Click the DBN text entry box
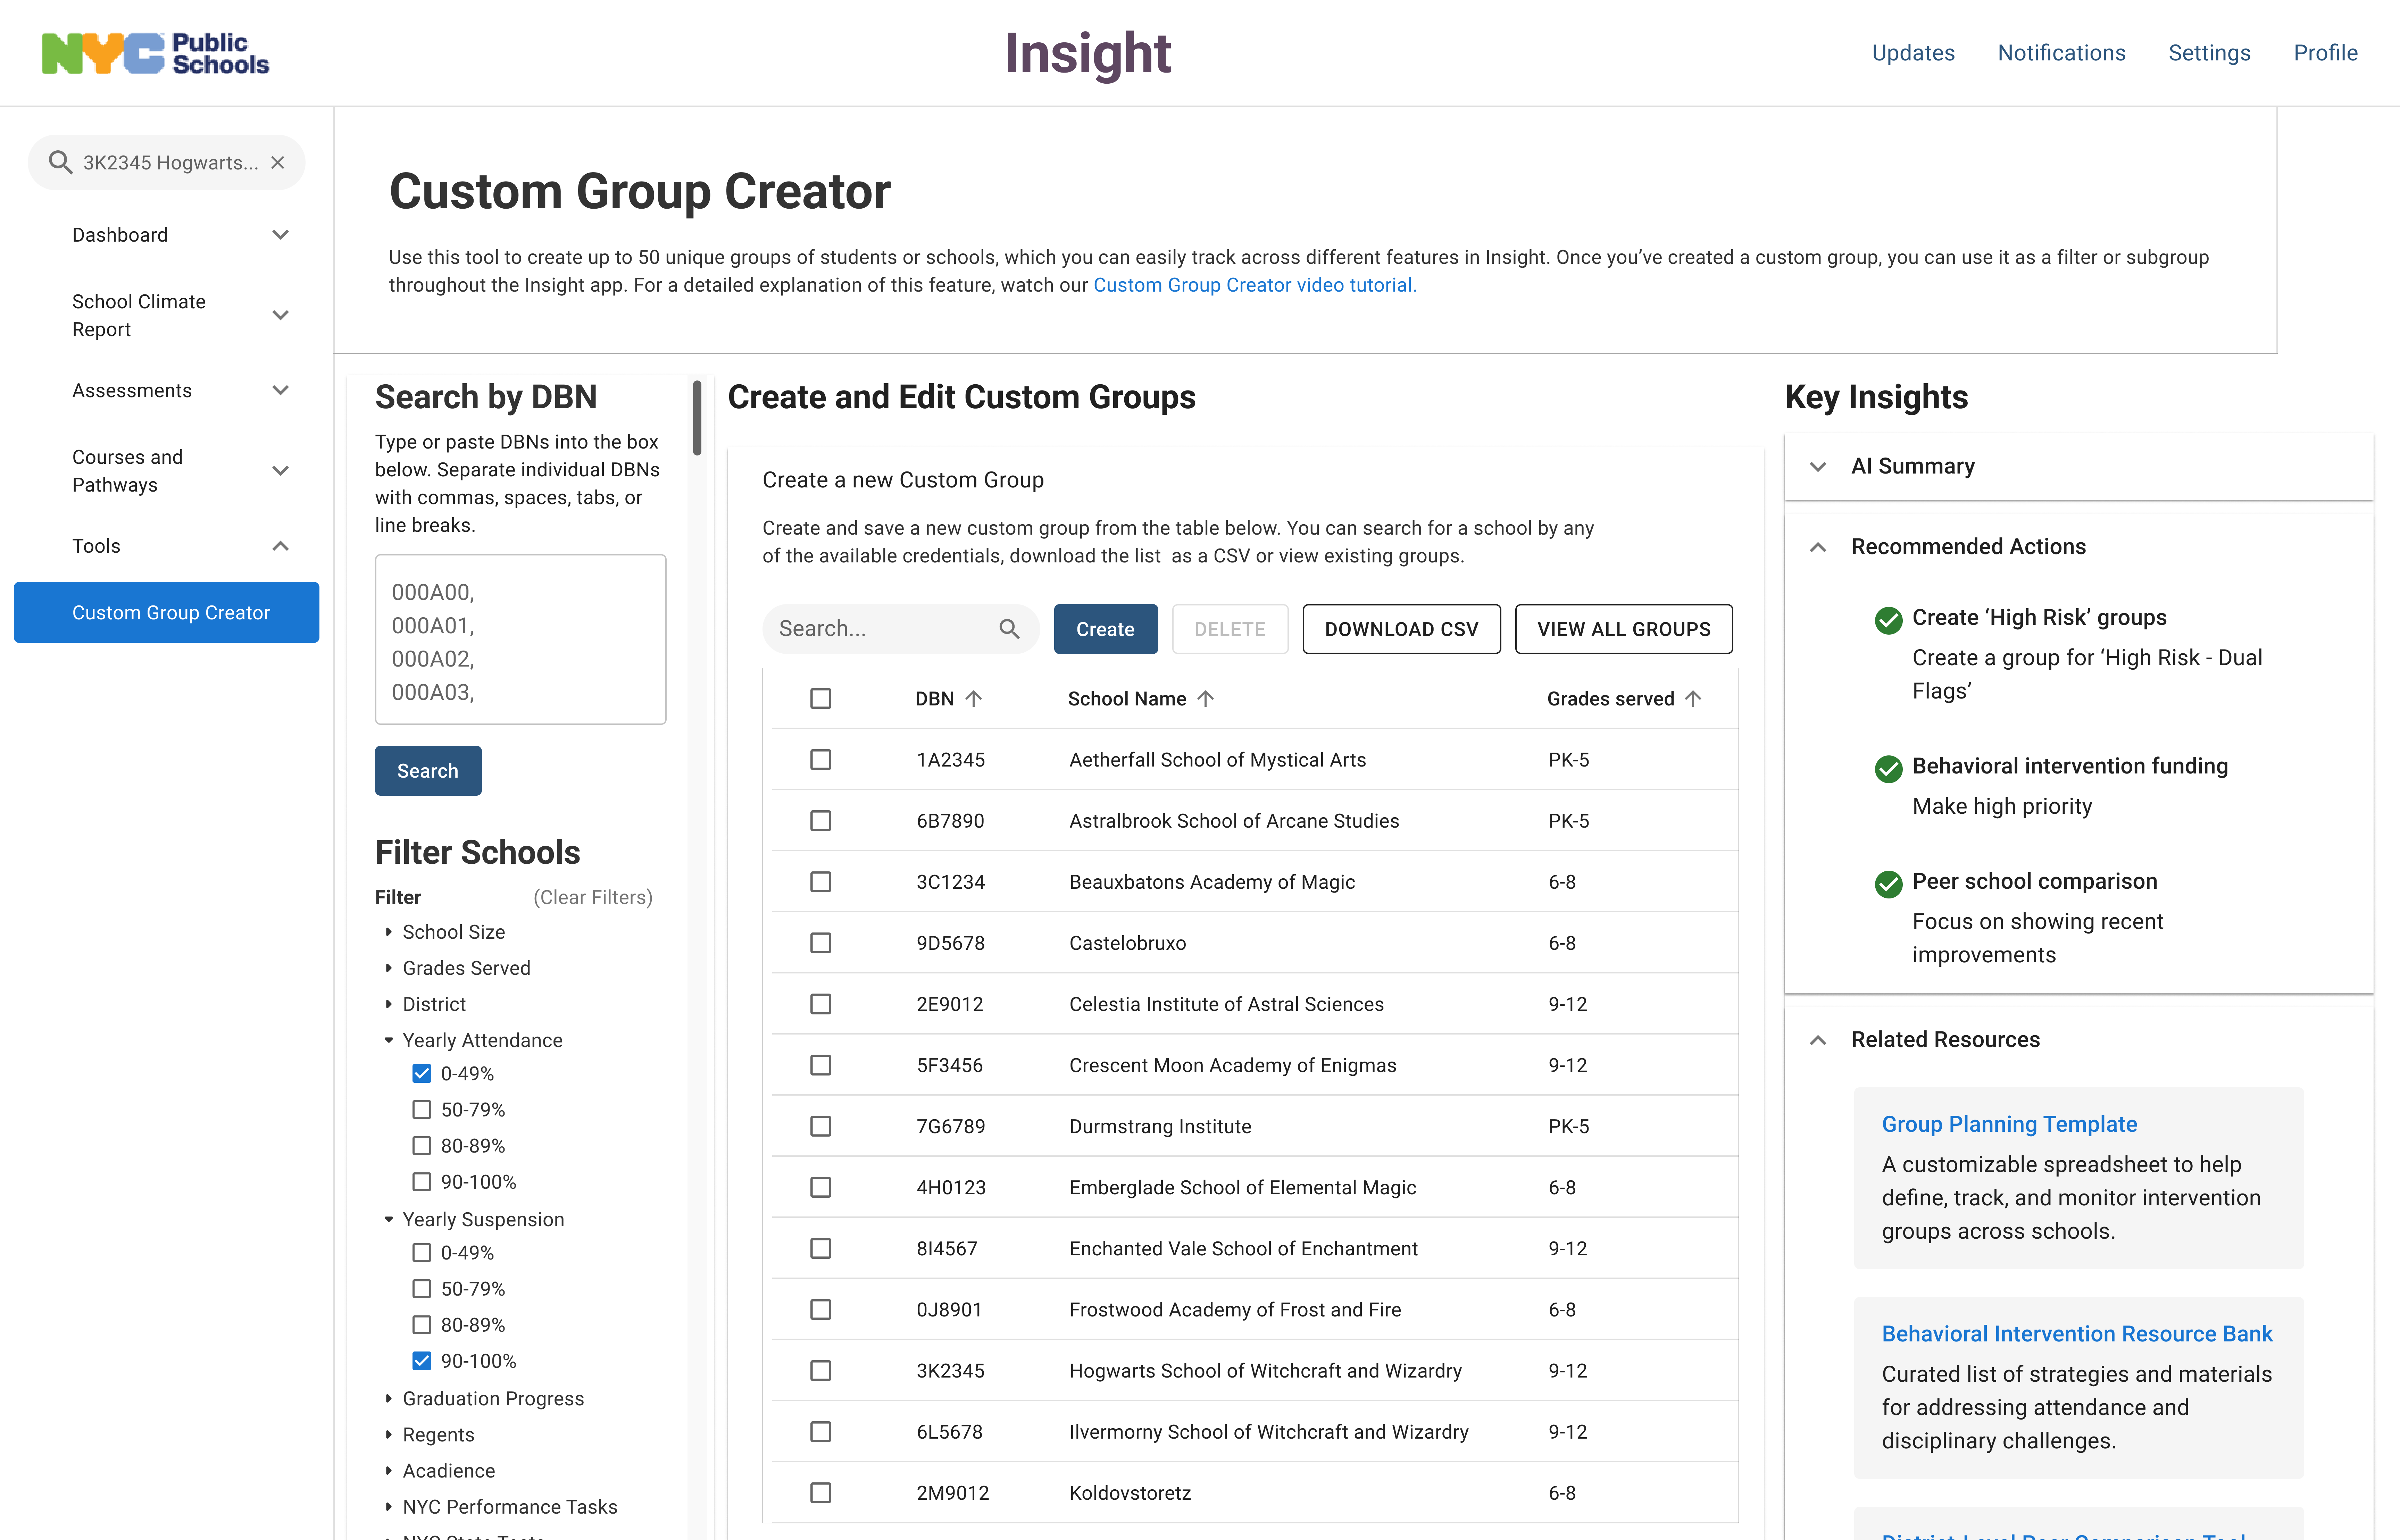 520,640
